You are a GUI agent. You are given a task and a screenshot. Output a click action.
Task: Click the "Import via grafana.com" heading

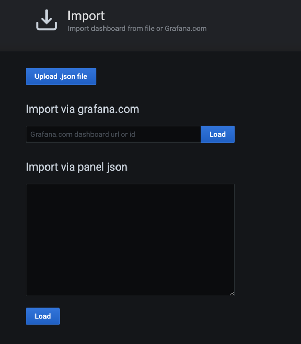(x=83, y=109)
